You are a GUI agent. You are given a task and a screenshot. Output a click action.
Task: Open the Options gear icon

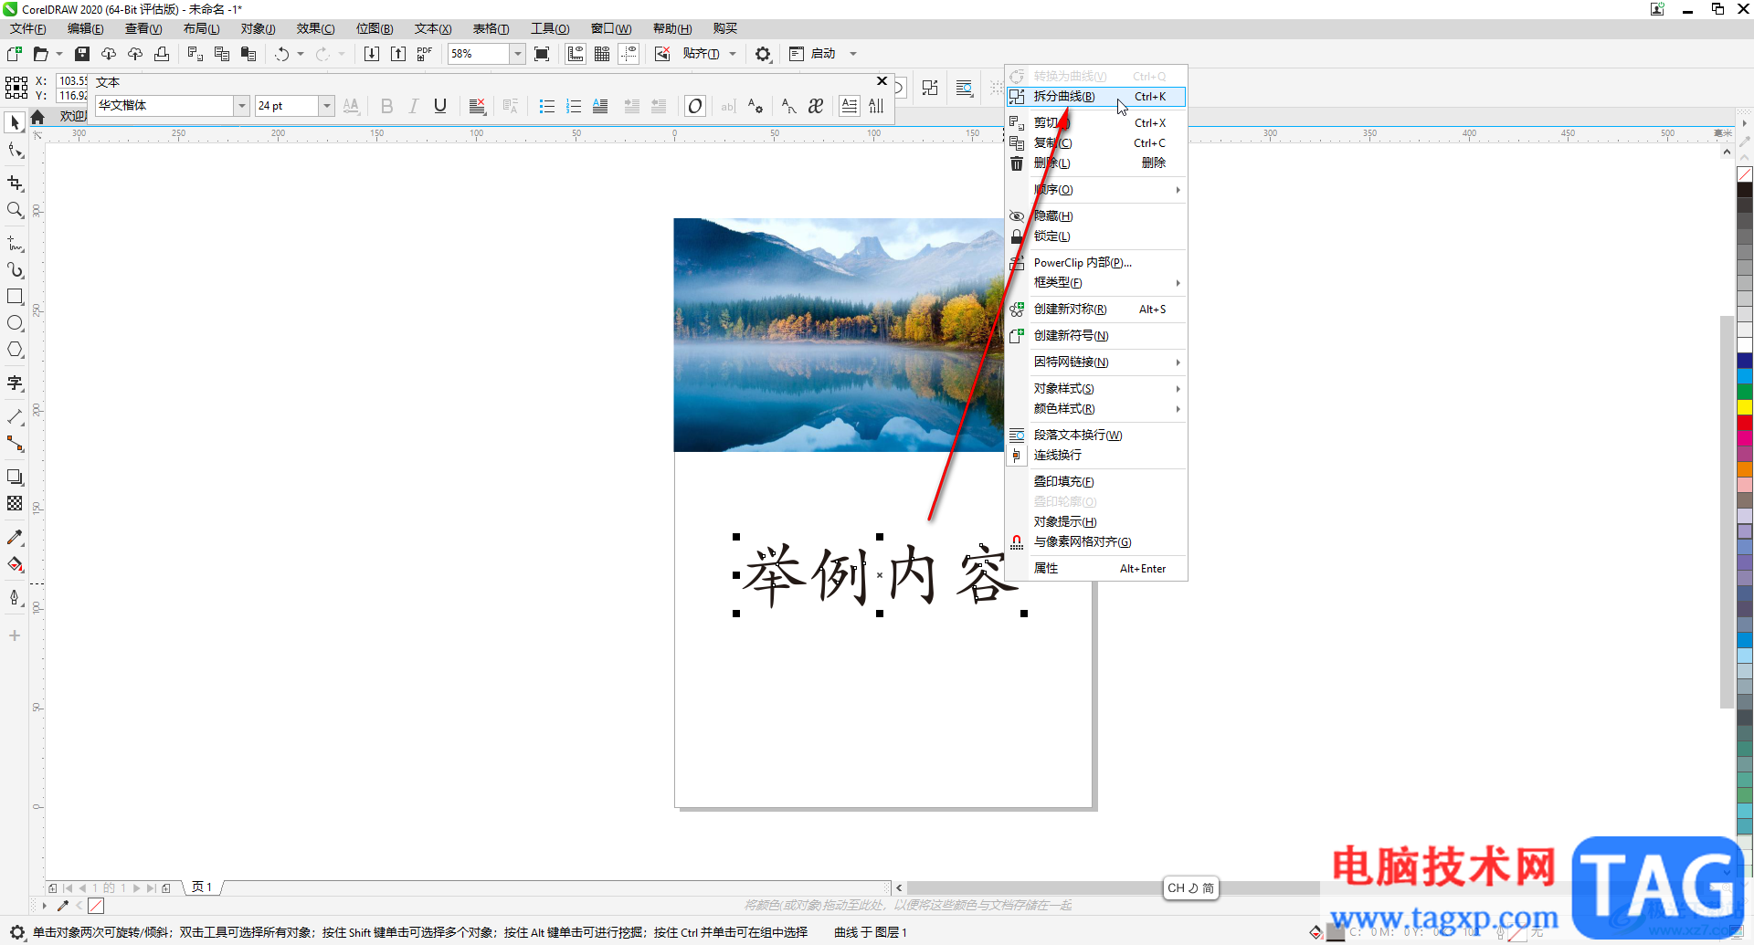pos(763,54)
